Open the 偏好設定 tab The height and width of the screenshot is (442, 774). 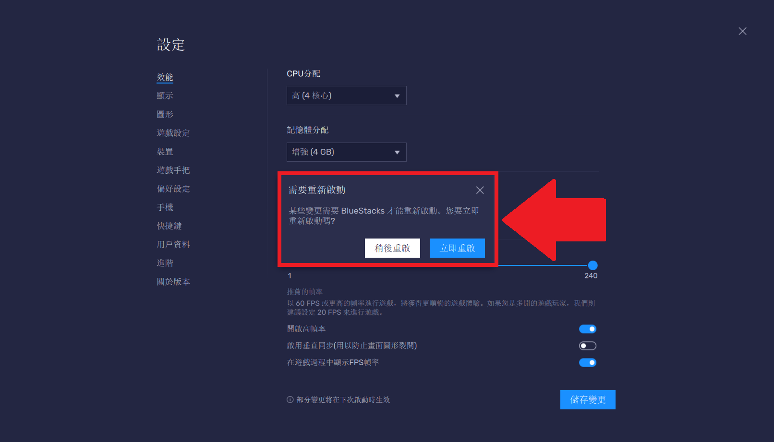click(173, 189)
